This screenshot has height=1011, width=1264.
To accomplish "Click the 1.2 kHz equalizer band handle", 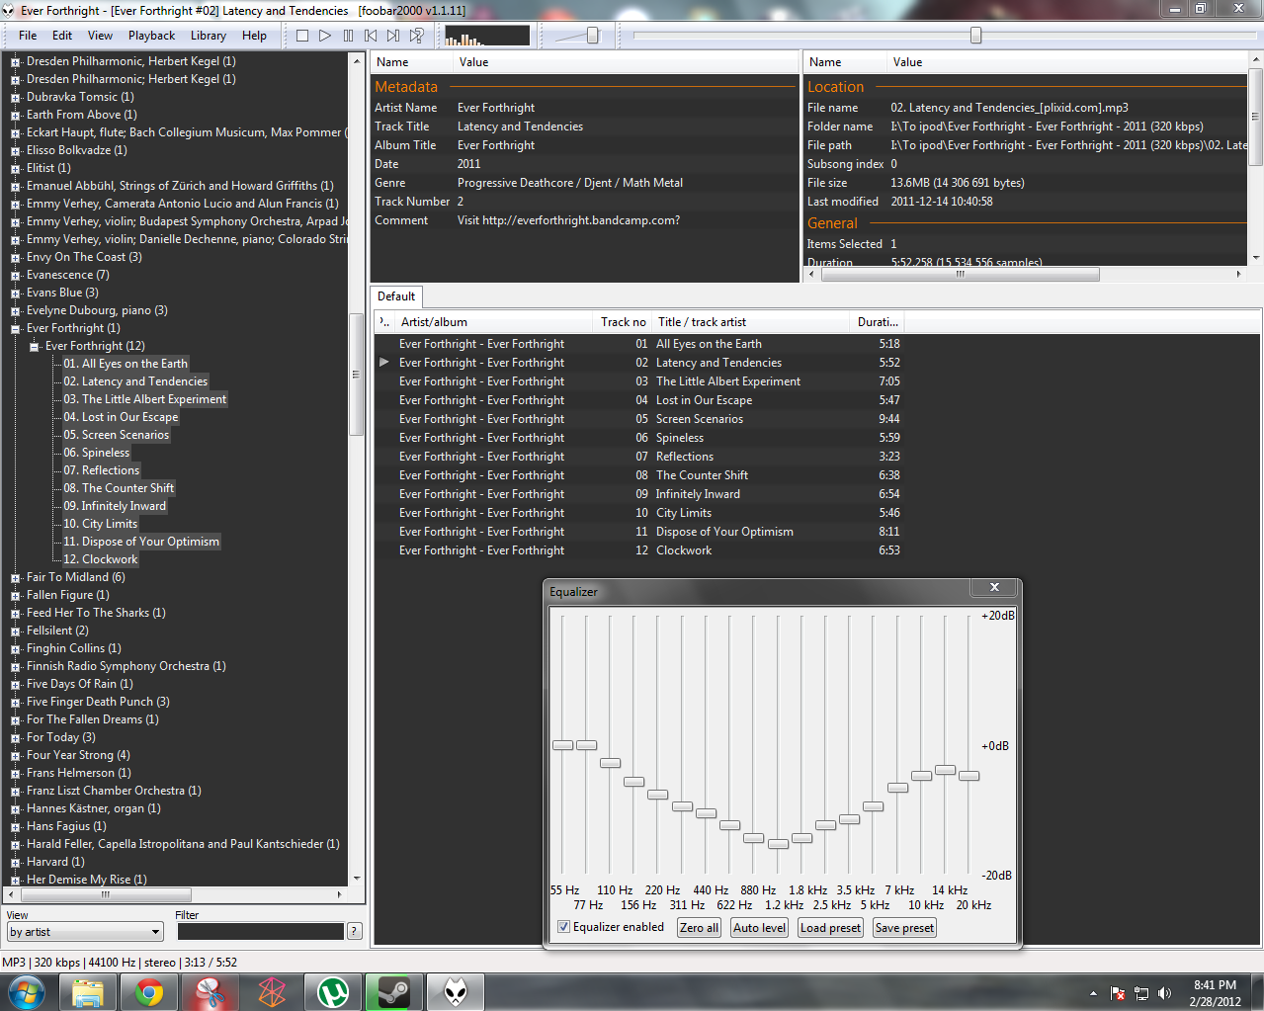I will (x=778, y=844).
